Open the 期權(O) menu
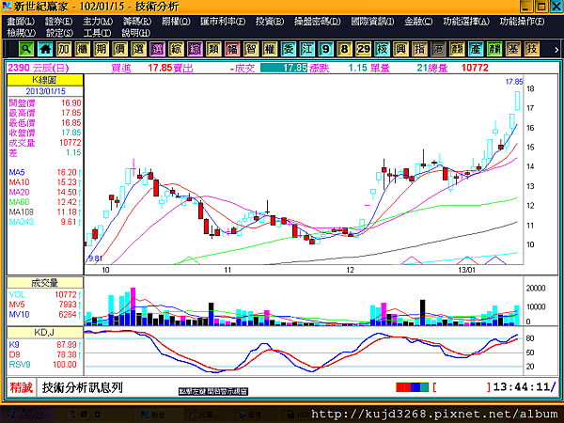The height and width of the screenshot is (423, 564). (x=176, y=22)
